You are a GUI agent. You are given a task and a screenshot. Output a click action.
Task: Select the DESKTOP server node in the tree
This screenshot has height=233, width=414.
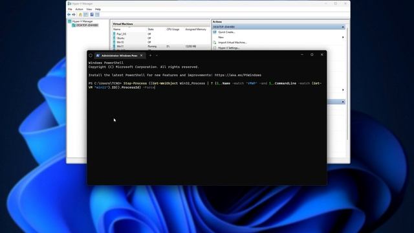(85, 25)
